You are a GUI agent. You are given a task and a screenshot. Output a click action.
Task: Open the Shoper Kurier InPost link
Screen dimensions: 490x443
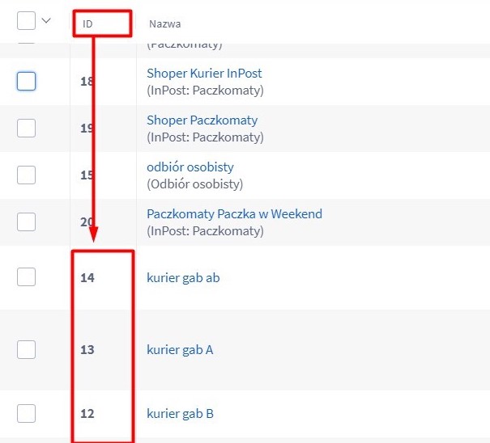point(204,74)
